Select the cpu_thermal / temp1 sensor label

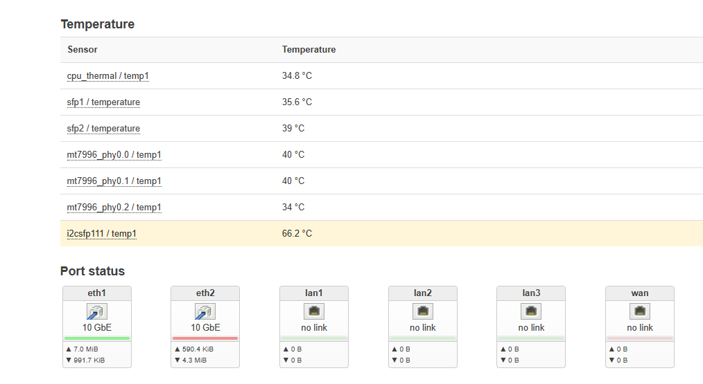pyautogui.click(x=107, y=76)
